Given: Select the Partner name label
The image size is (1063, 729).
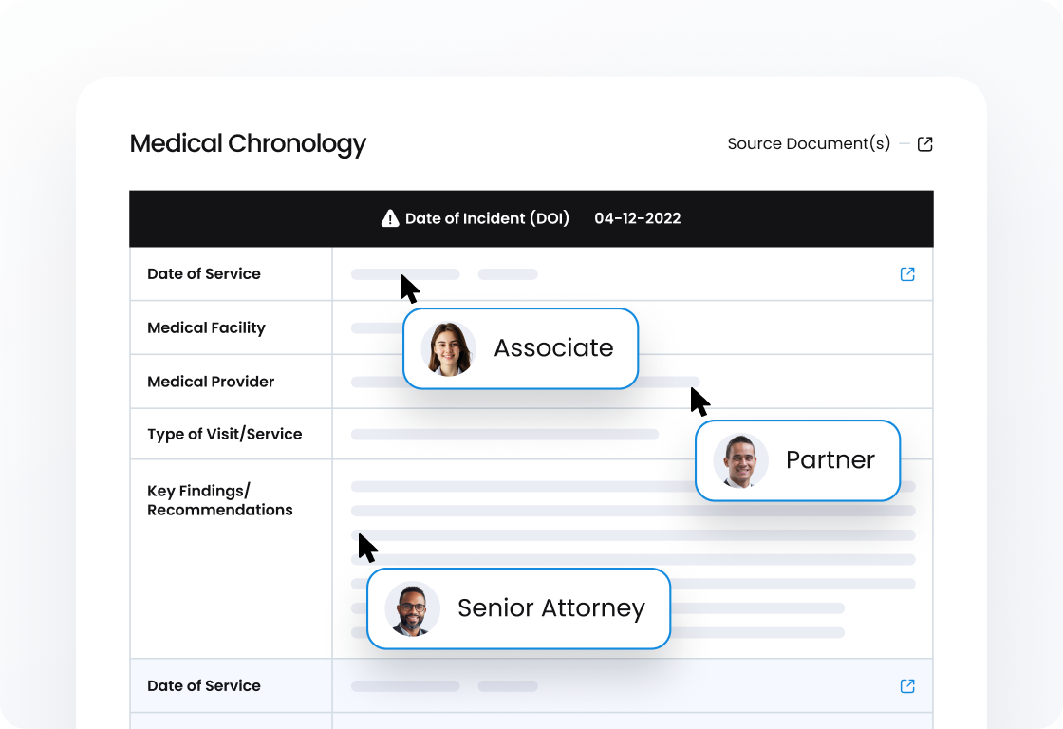Looking at the screenshot, I should pos(830,460).
